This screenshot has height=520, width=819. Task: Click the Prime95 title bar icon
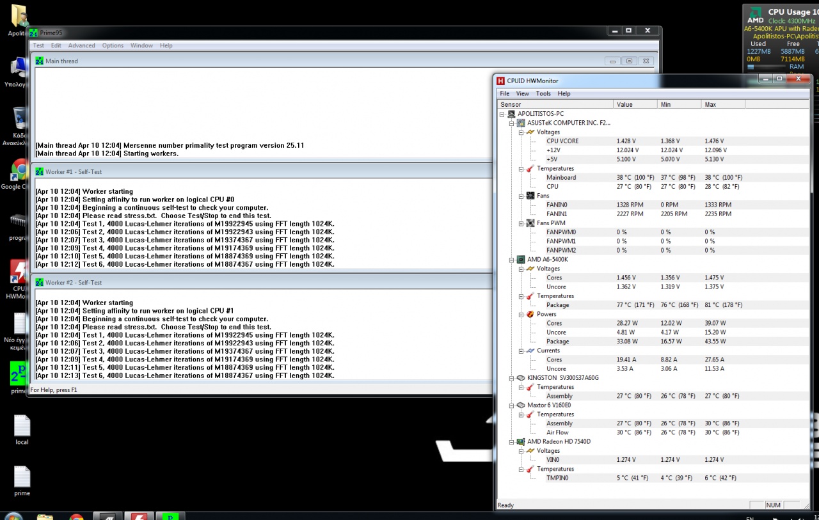33,33
